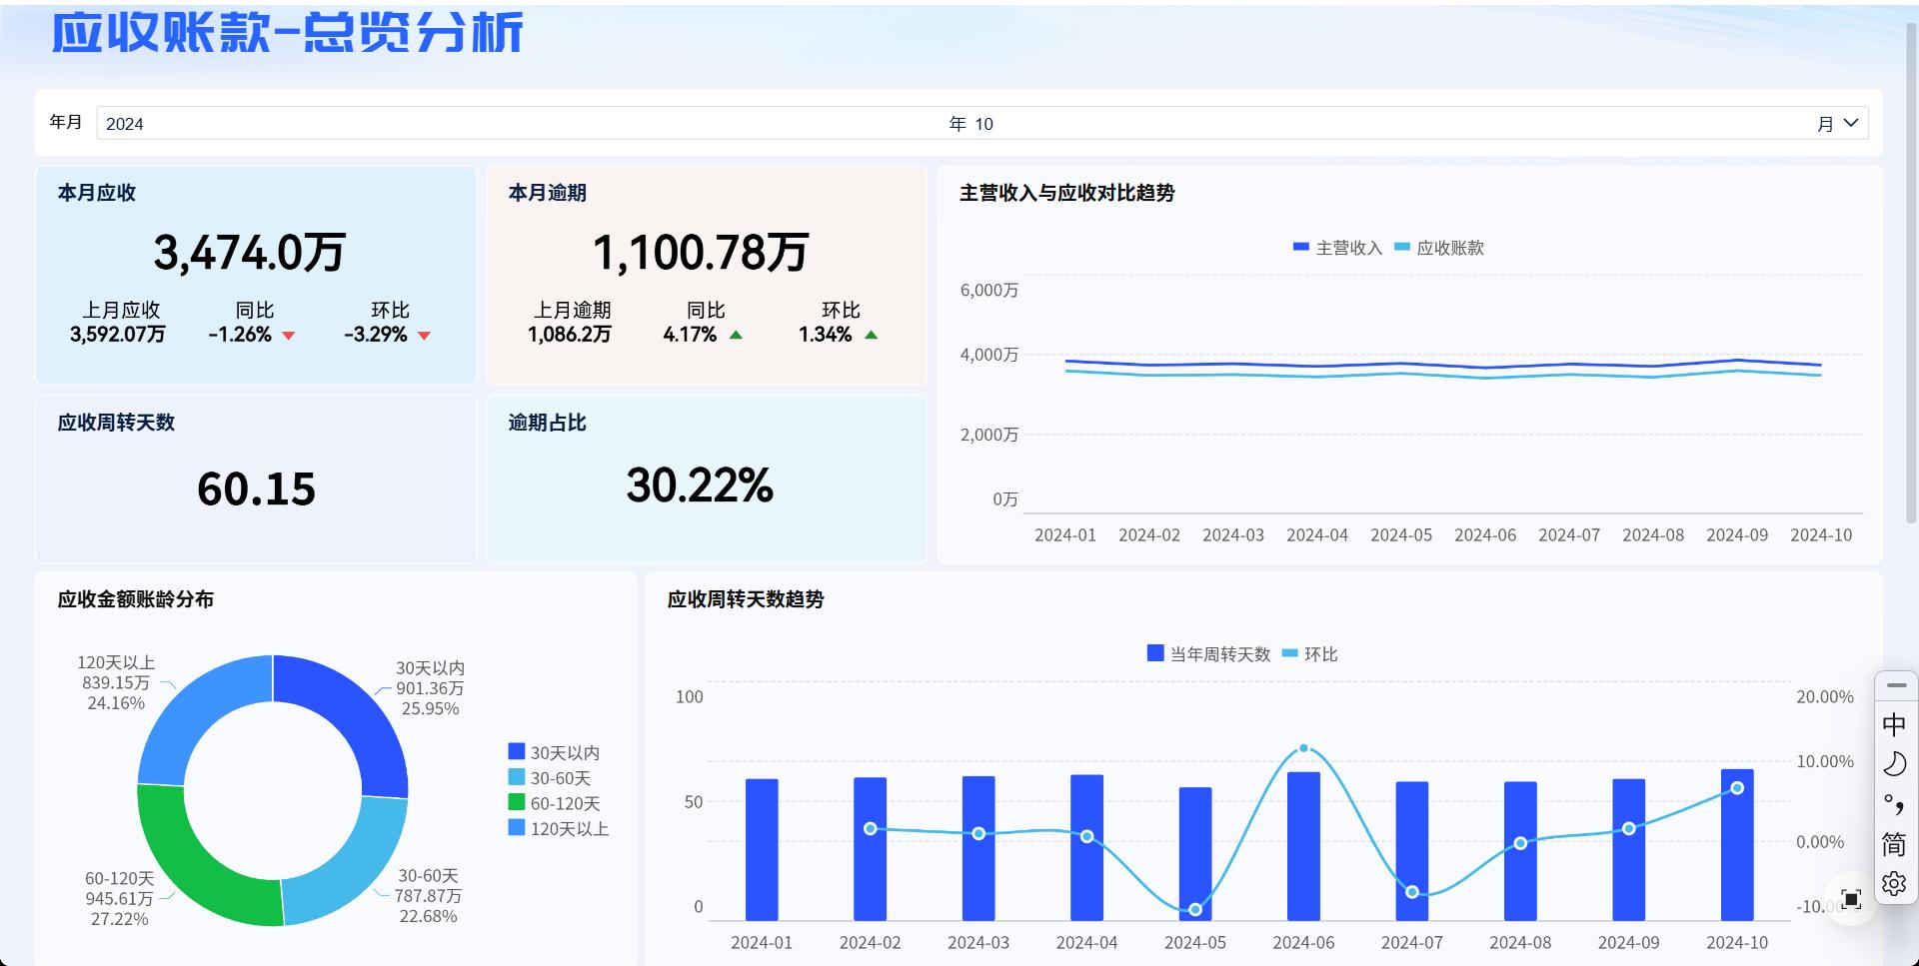Expand the 年月 dropdown chevron arrow
The width and height of the screenshot is (1919, 966).
1850,123
